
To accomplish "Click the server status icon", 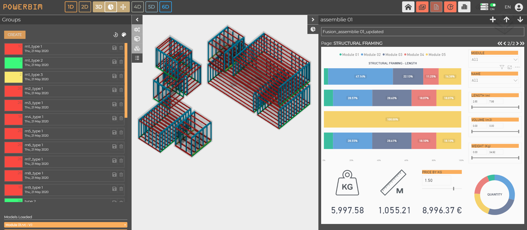I will 484,7.
